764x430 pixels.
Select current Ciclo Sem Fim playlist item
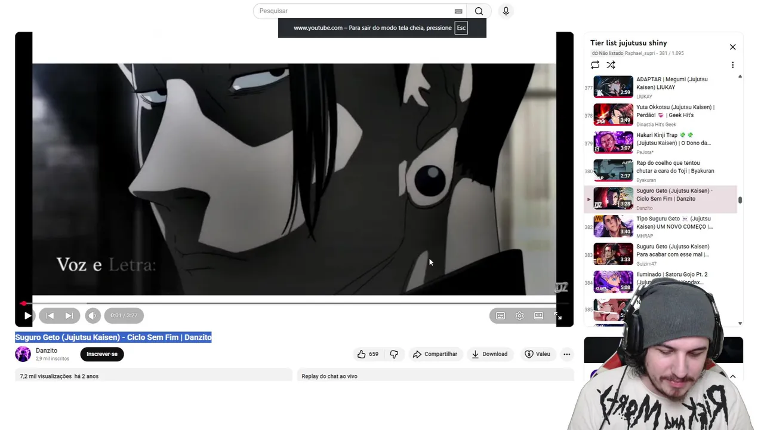pyautogui.click(x=660, y=199)
